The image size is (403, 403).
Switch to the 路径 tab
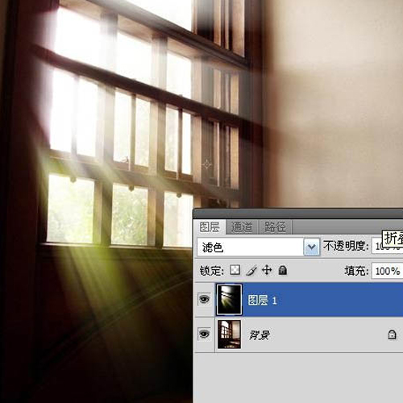(275, 227)
